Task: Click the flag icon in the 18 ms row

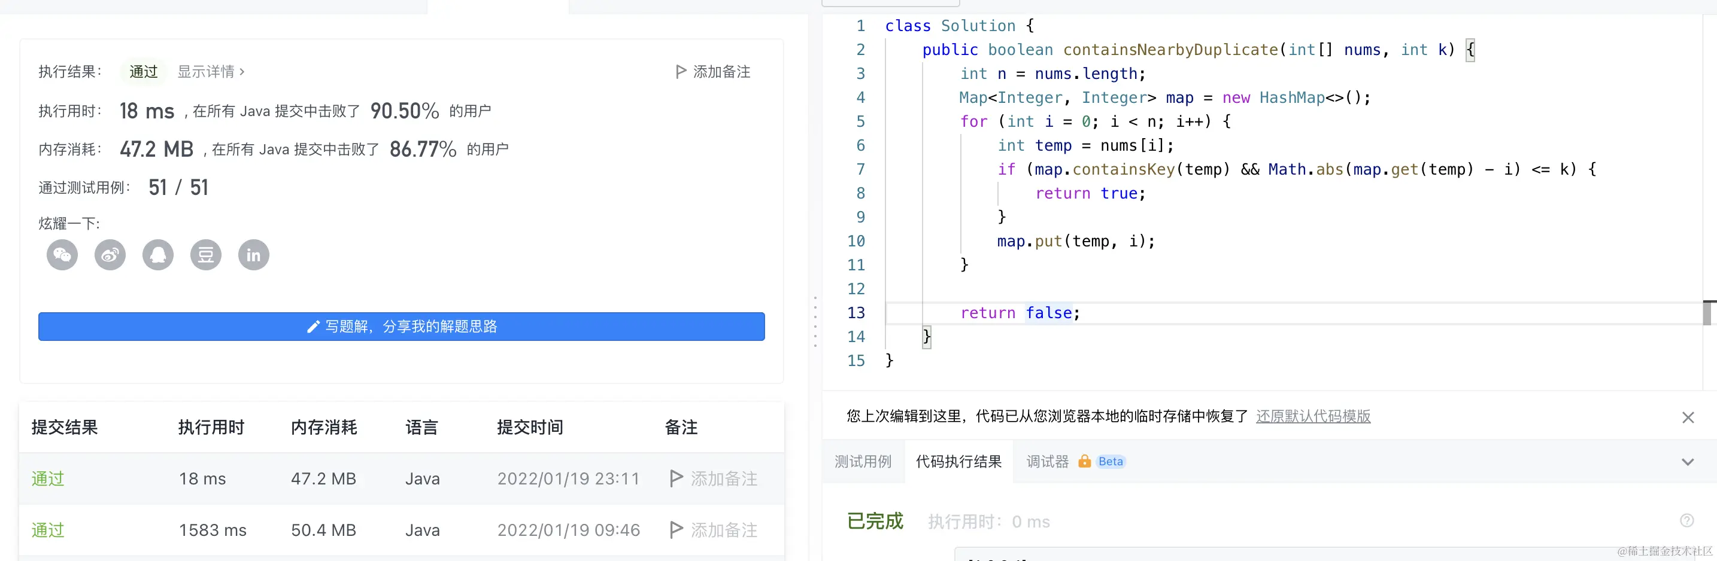Action: 676,478
